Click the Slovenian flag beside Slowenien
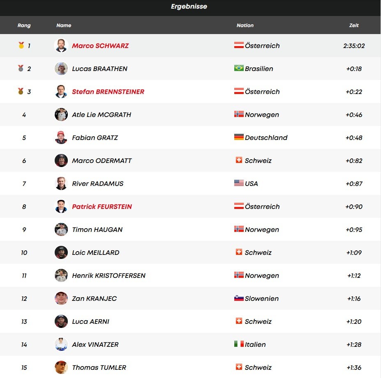Image resolution: width=381 pixels, height=378 pixels. [239, 298]
